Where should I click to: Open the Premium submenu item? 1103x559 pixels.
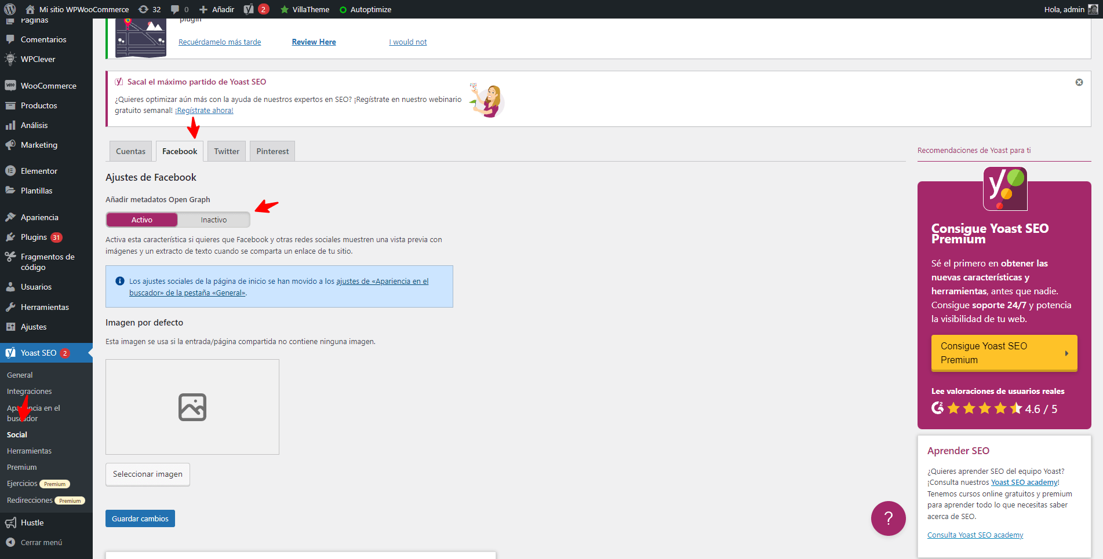click(x=22, y=467)
